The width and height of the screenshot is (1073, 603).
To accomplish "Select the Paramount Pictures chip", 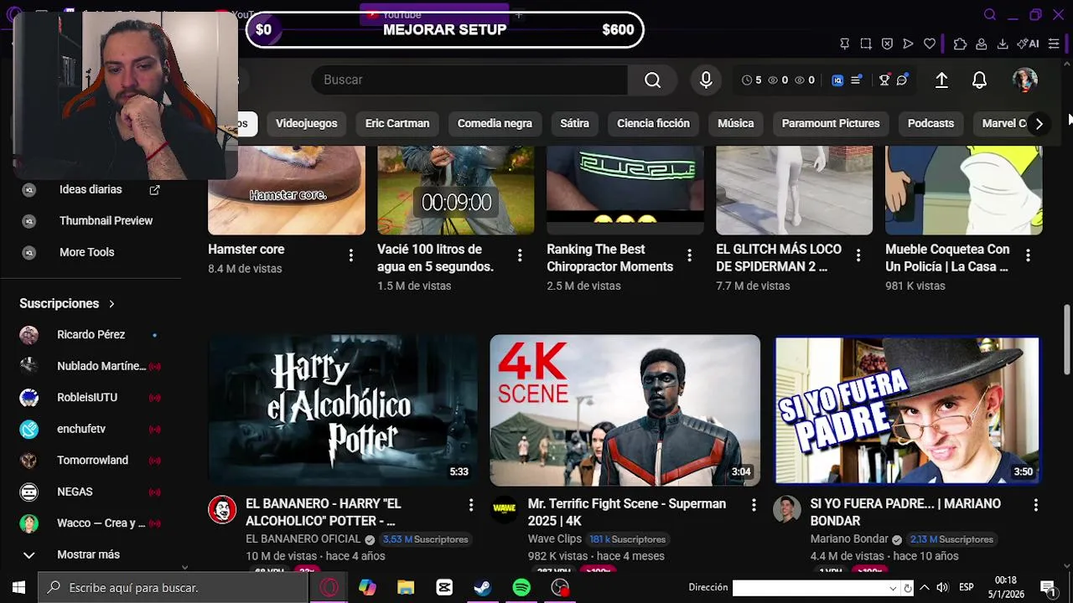I will (831, 123).
